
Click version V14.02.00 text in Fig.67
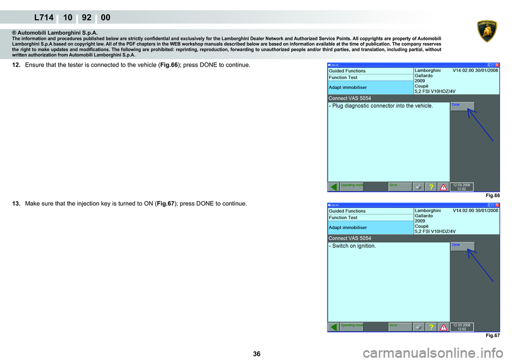tap(475, 211)
